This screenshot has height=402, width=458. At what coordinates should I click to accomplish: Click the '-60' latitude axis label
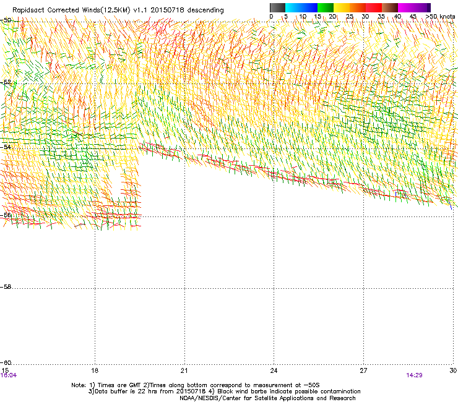(x=6, y=362)
